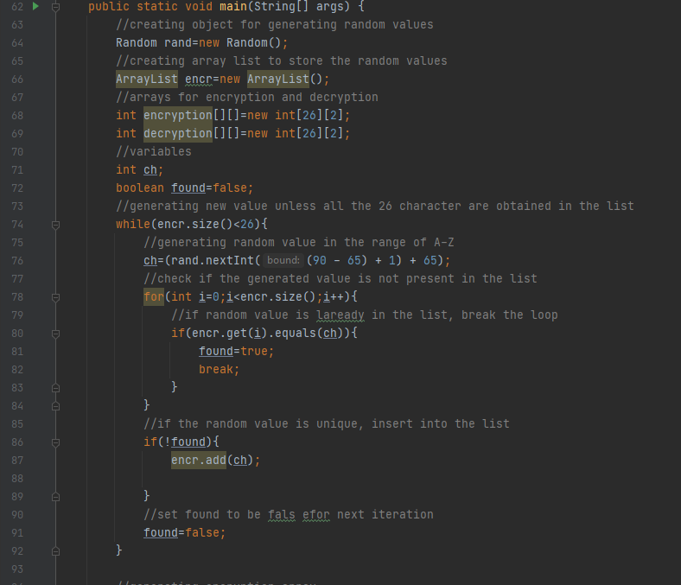The height and width of the screenshot is (585, 681).
Task: Collapse the if equals block fold at line 80
Action: 55,334
